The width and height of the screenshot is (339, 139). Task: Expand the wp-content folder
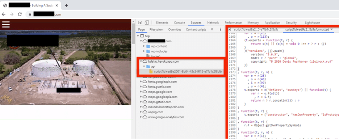144,46
